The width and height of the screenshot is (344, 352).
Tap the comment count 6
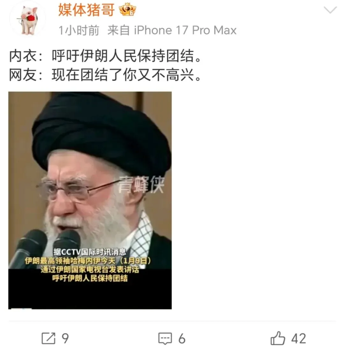[x=182, y=339]
